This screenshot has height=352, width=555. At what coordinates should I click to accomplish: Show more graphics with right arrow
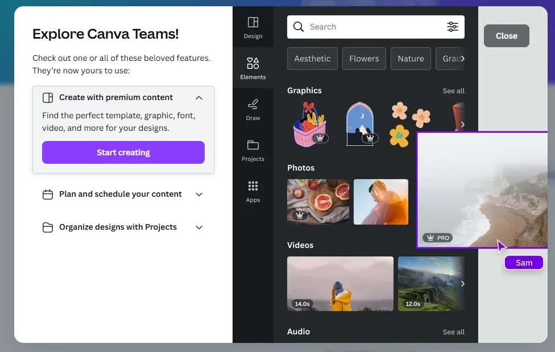[462, 125]
